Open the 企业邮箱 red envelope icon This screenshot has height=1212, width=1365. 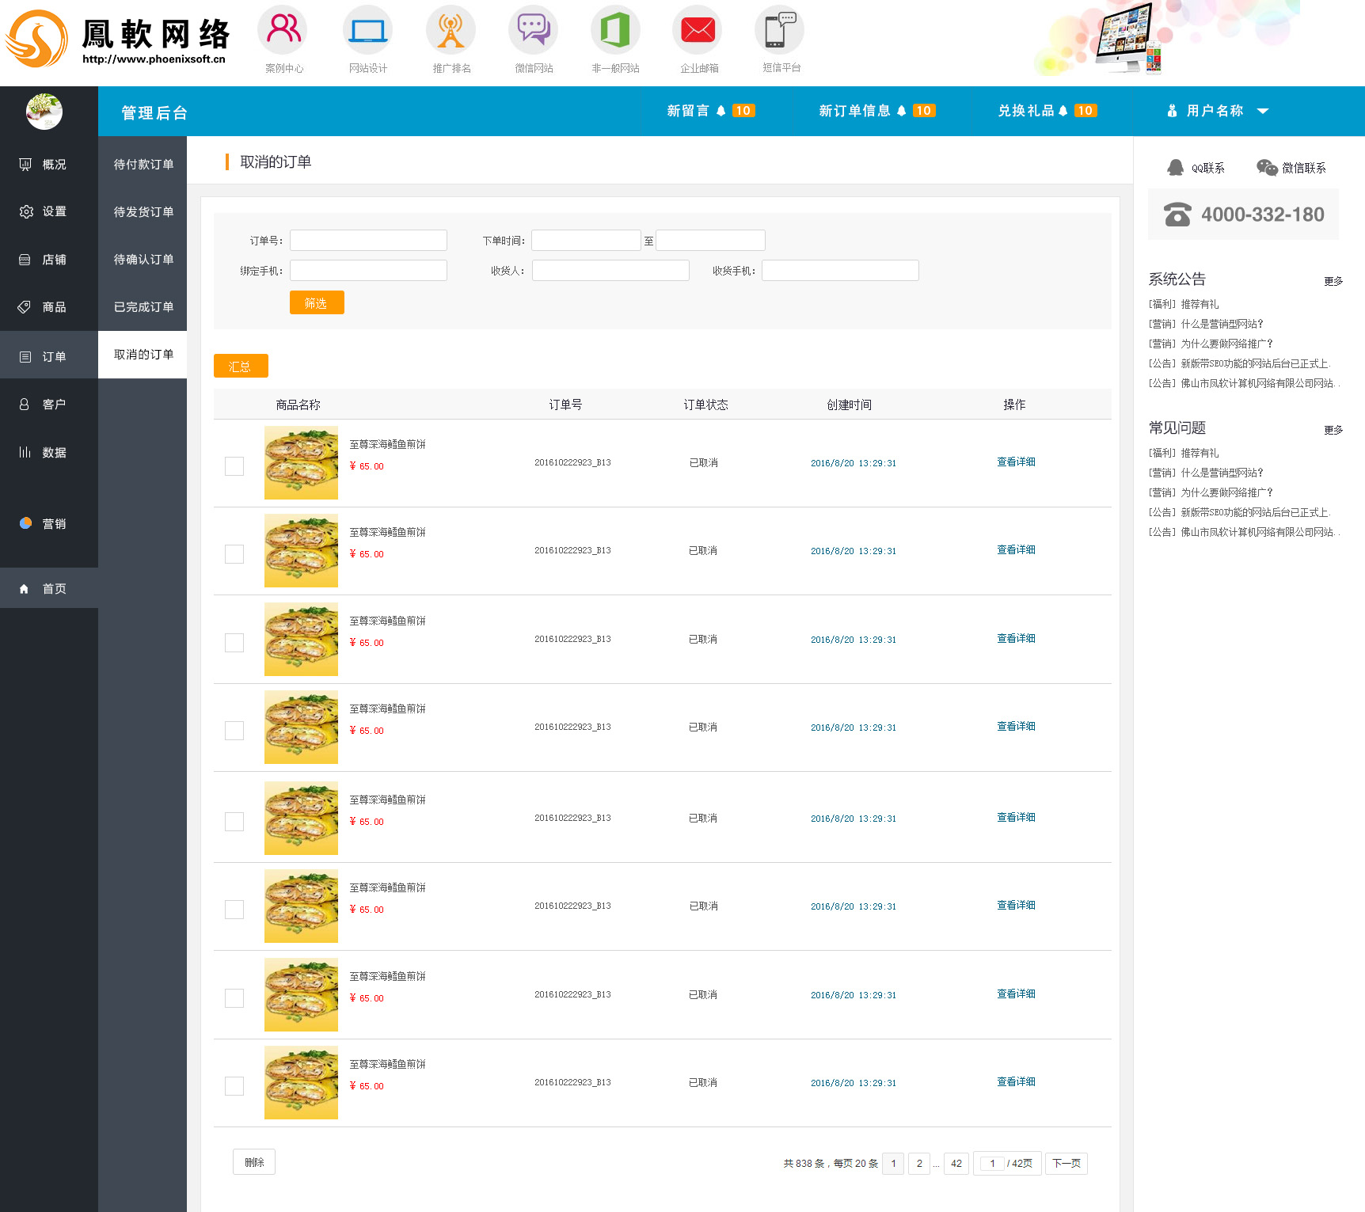698,31
